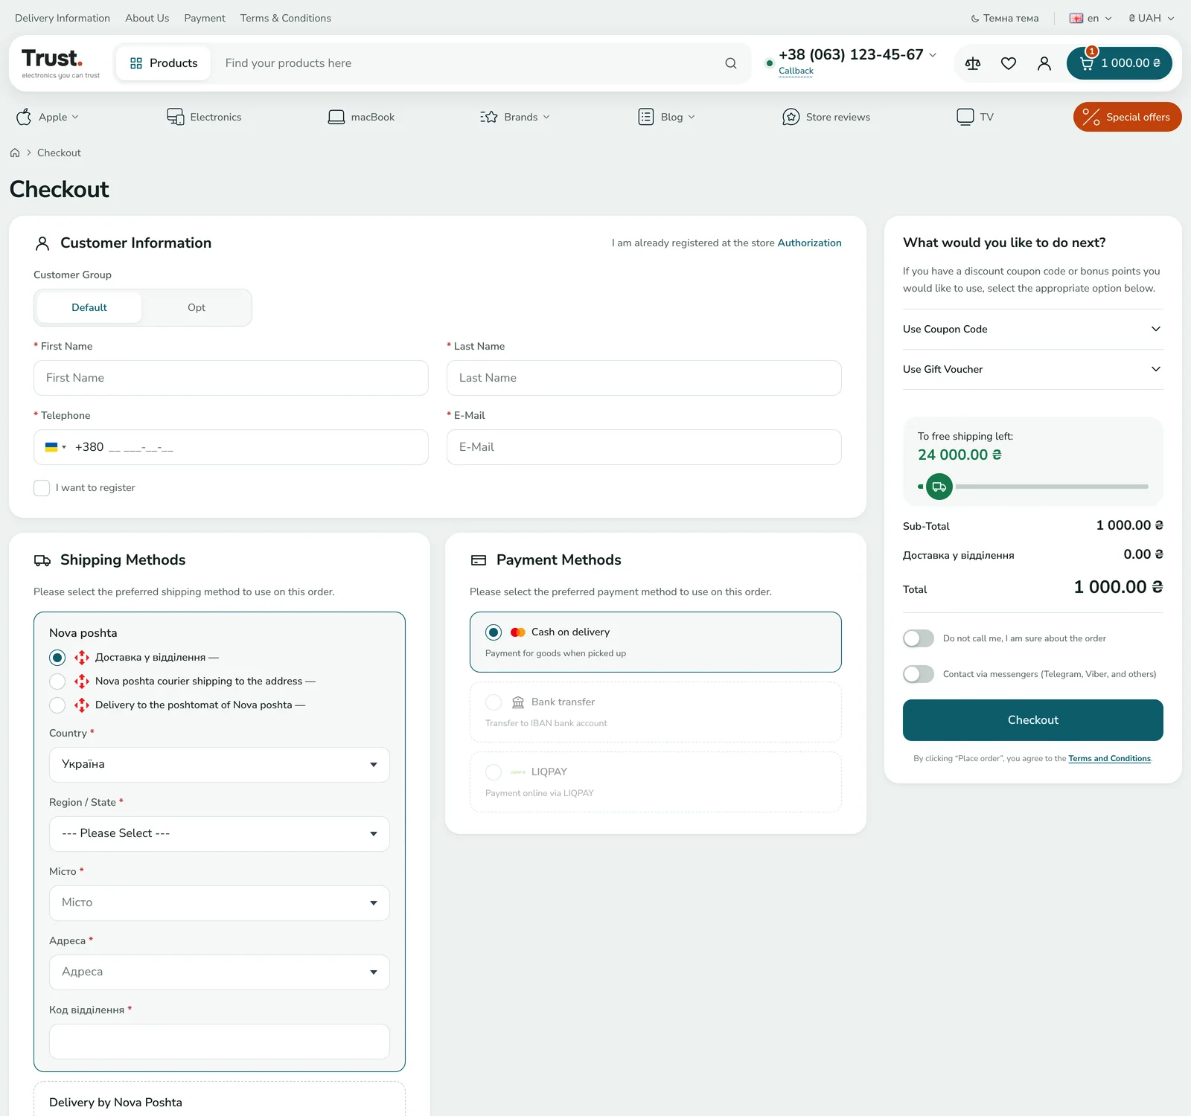Open the Region / State dropdown

[x=220, y=834]
